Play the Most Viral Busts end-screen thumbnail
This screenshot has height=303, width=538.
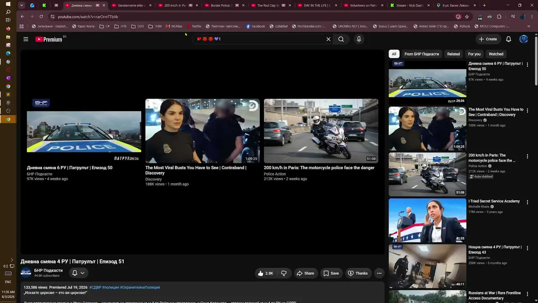(x=203, y=131)
